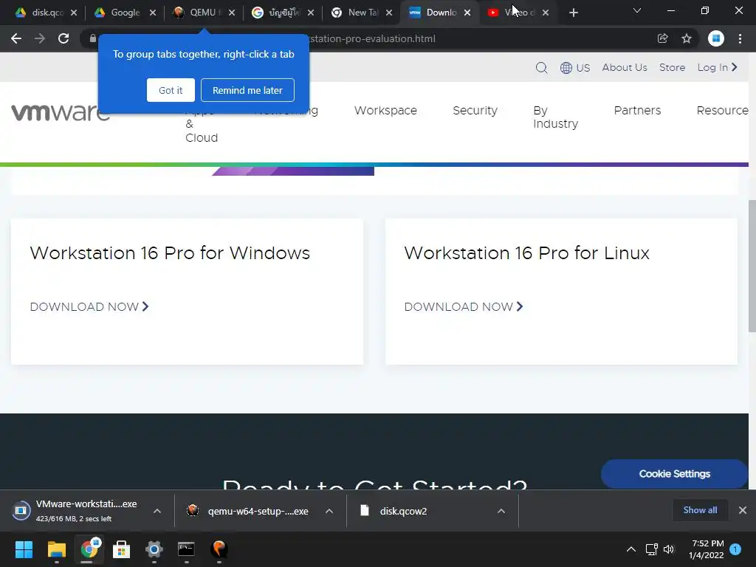Open the About Us link
Image resolution: width=756 pixels, height=567 pixels.
click(625, 67)
